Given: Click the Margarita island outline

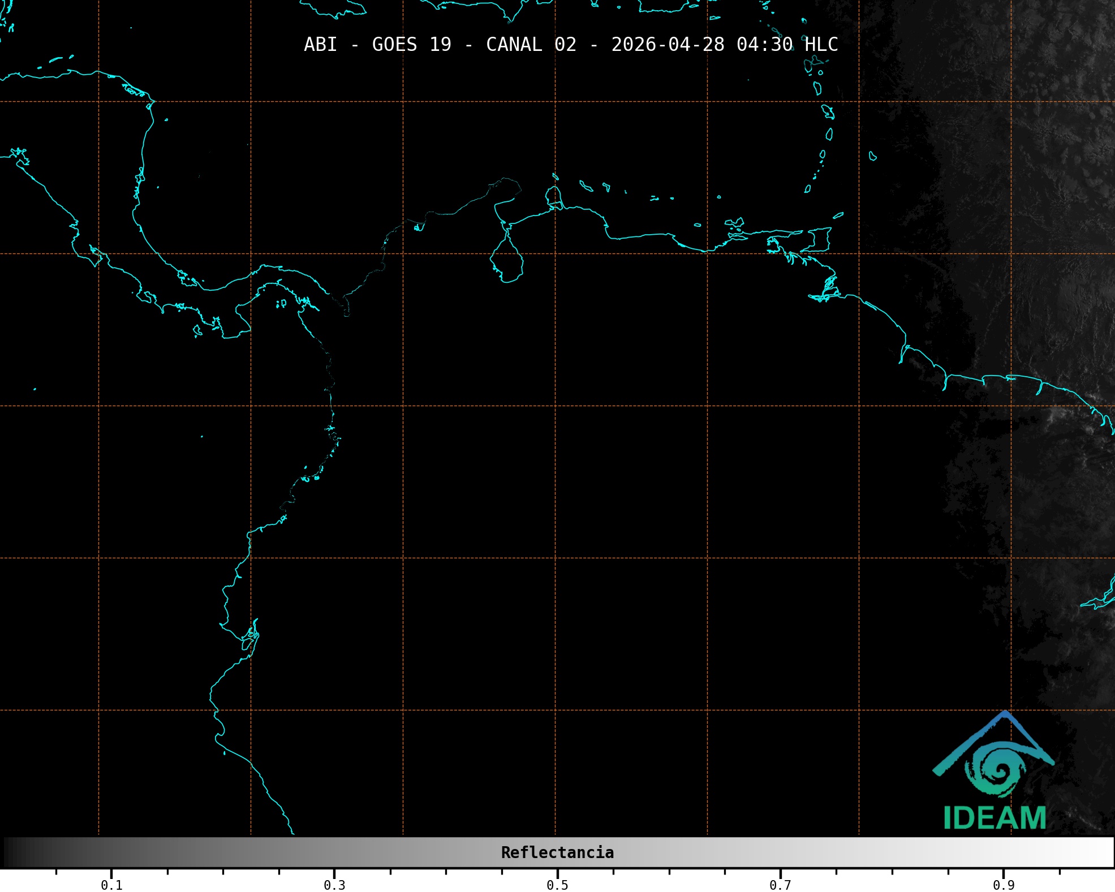Looking at the screenshot, I should click(734, 222).
